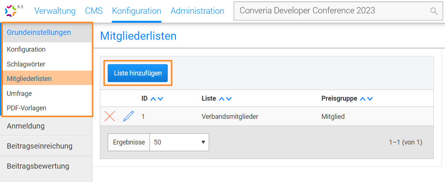Click the search magnifier icon
This screenshot has height=182, width=445.
tap(434, 11)
